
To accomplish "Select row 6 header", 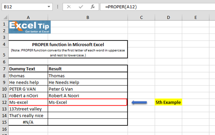I will coord(4,62).
